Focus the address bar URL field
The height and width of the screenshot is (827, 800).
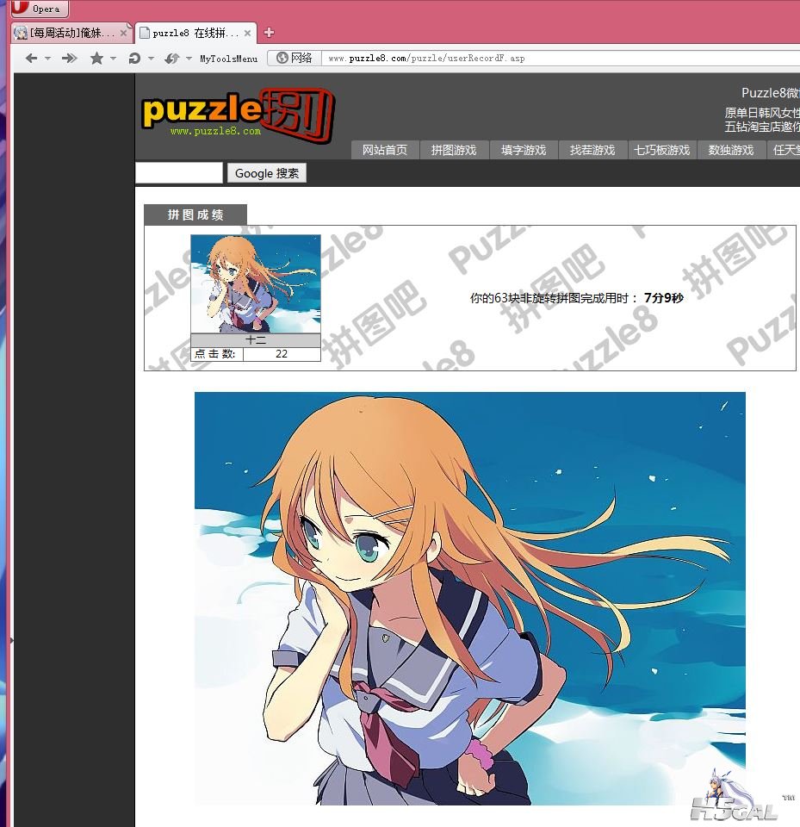(559, 58)
